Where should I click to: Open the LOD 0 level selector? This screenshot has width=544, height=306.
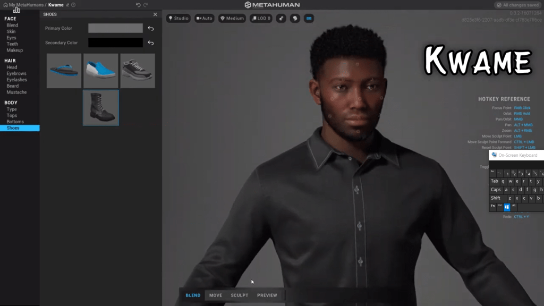[261, 18]
